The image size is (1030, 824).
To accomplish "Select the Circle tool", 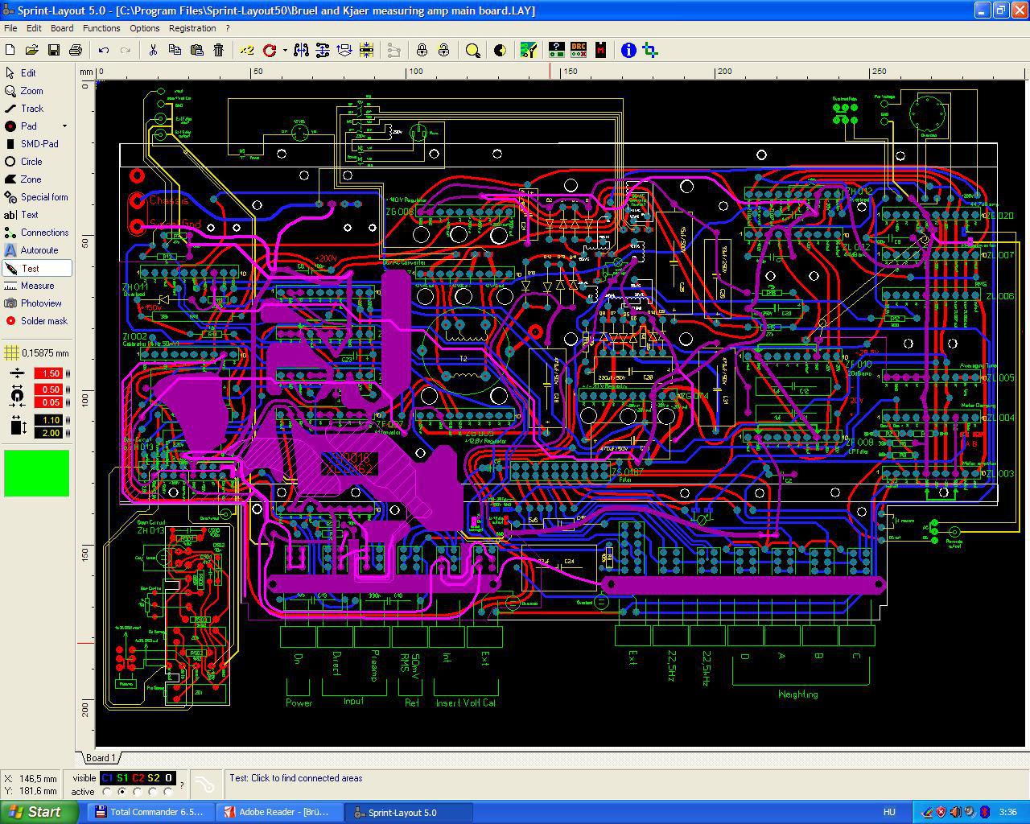I will click(37, 162).
